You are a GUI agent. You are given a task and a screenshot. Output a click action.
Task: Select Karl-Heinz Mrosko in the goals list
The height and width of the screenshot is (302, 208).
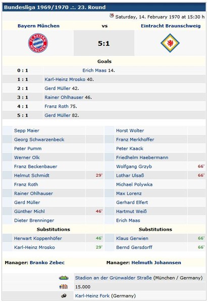[x=65, y=79]
